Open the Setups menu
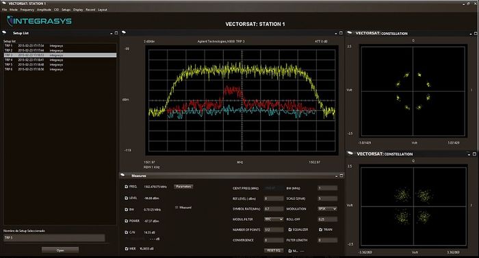 click(x=66, y=10)
